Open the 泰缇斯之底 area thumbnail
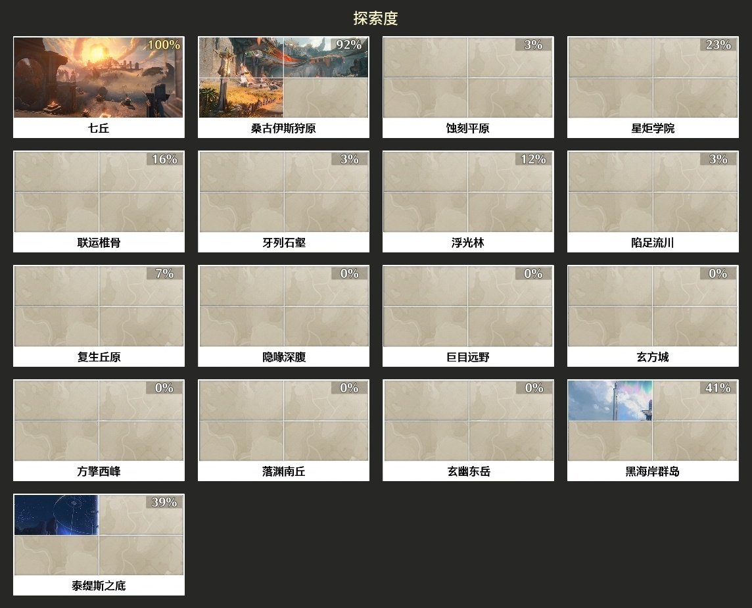752x608 pixels. 99,534
